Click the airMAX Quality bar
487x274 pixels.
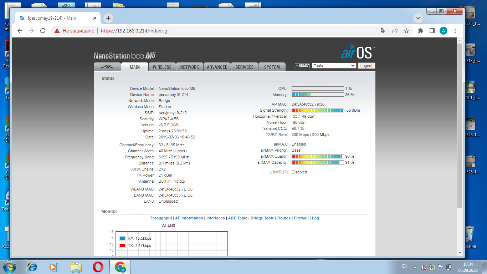[318, 156]
